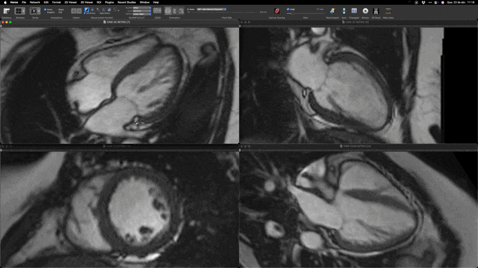
Task: Select the zoom magnifier tool
Action: click(98, 10)
